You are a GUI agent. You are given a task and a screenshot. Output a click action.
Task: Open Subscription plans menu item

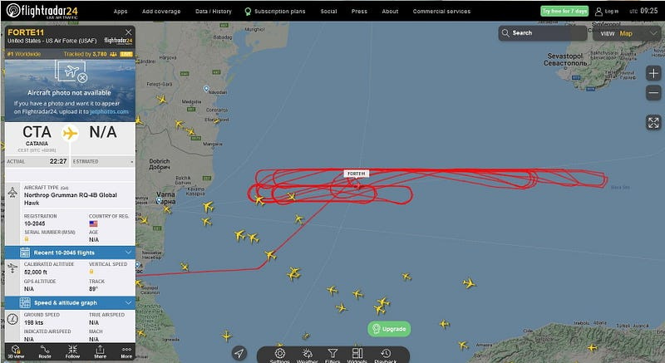275,12
